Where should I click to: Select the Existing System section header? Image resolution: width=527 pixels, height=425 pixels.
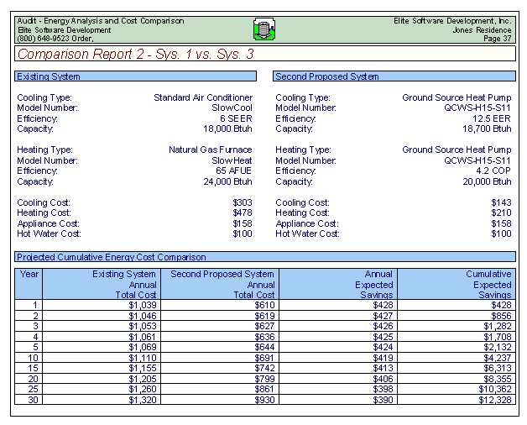(x=49, y=76)
